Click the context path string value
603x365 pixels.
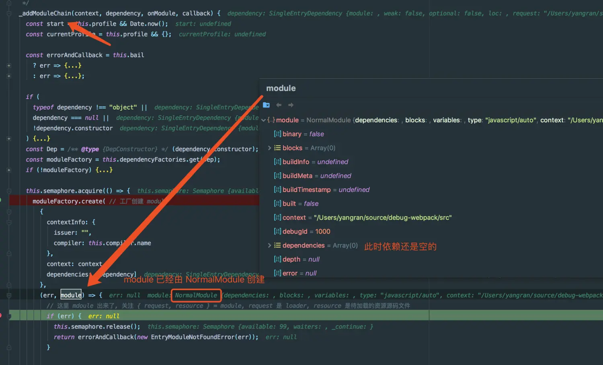coord(383,218)
